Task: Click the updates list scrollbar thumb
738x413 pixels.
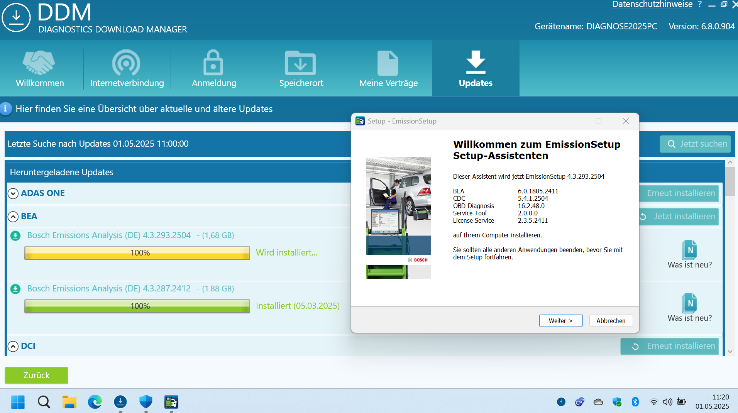Action: [x=730, y=181]
